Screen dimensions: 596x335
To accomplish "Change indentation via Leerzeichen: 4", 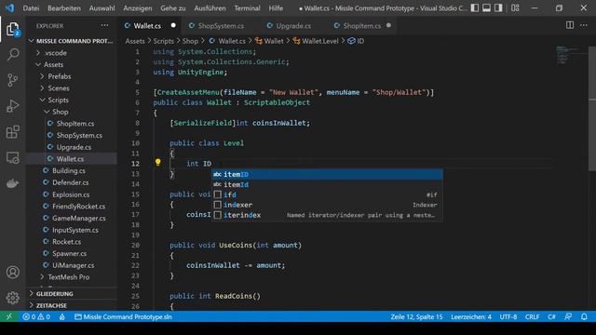I will pyautogui.click(x=471, y=316).
